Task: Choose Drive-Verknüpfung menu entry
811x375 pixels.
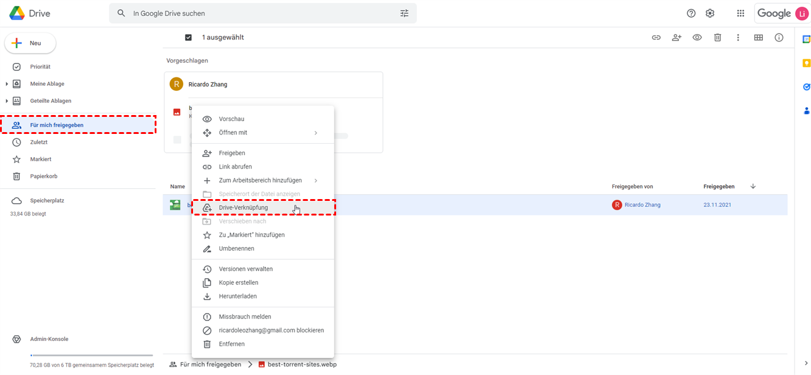Action: [262, 208]
